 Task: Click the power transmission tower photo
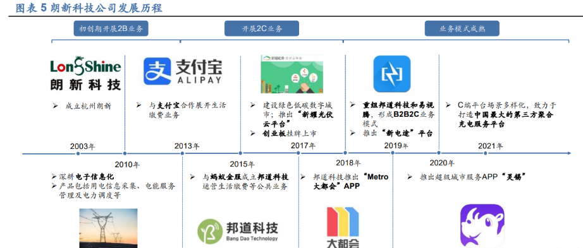click(108, 228)
